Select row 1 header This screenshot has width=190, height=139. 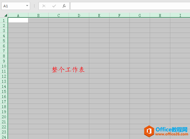tap(4, 21)
